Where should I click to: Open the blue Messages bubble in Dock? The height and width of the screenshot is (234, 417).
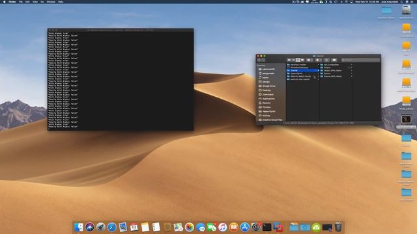(x=201, y=227)
